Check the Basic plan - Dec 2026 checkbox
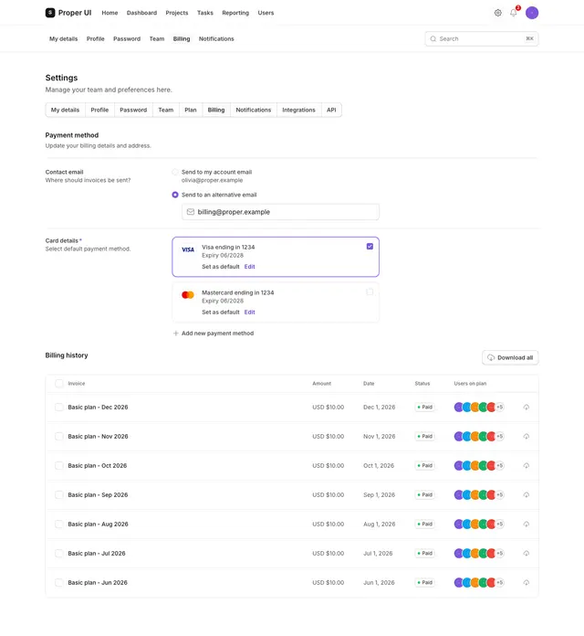This screenshot has width=584, height=636. 59,407
